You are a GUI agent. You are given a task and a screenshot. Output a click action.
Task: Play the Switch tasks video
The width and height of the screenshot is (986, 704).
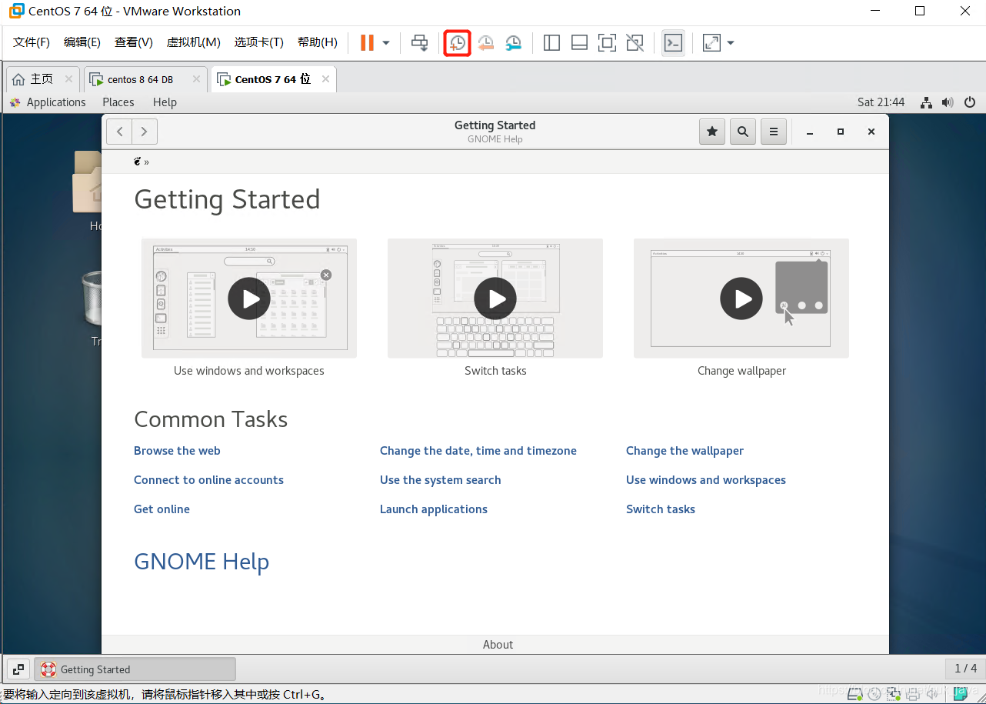pyautogui.click(x=495, y=299)
